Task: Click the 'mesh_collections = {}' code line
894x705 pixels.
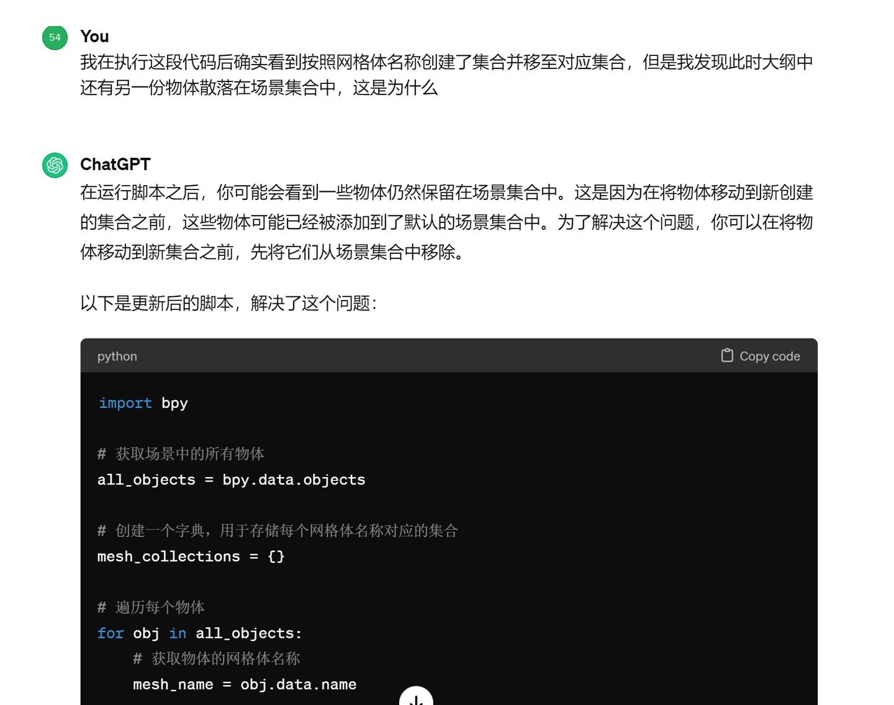Action: 191,557
